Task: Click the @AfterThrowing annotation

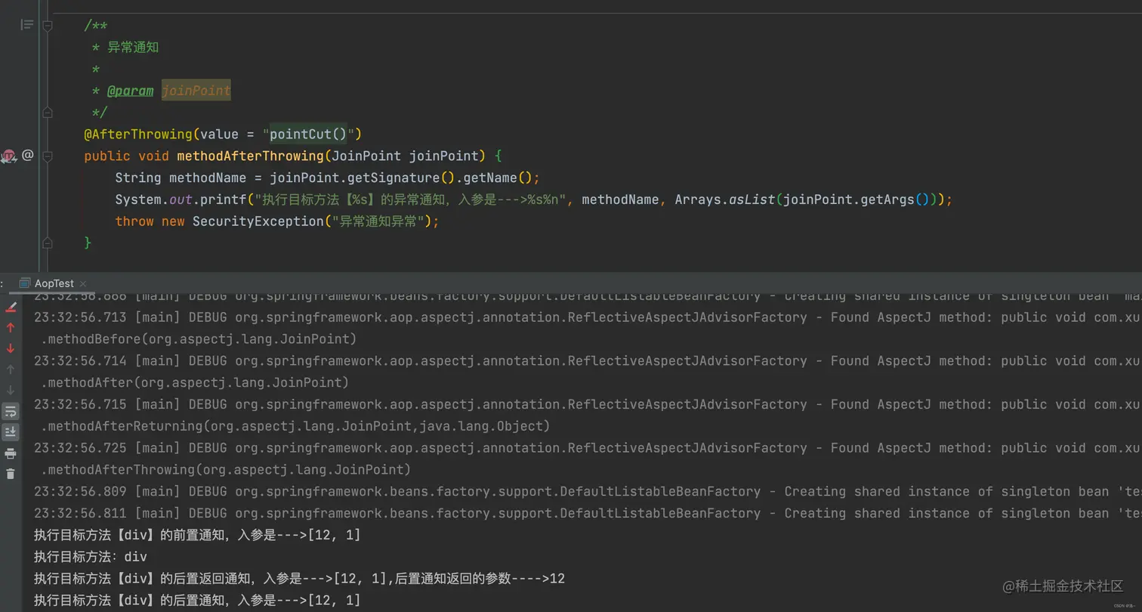Action: coord(138,134)
